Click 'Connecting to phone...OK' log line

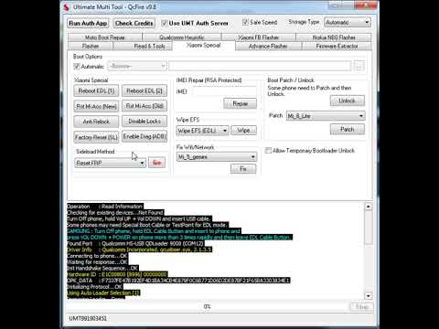pos(97,256)
